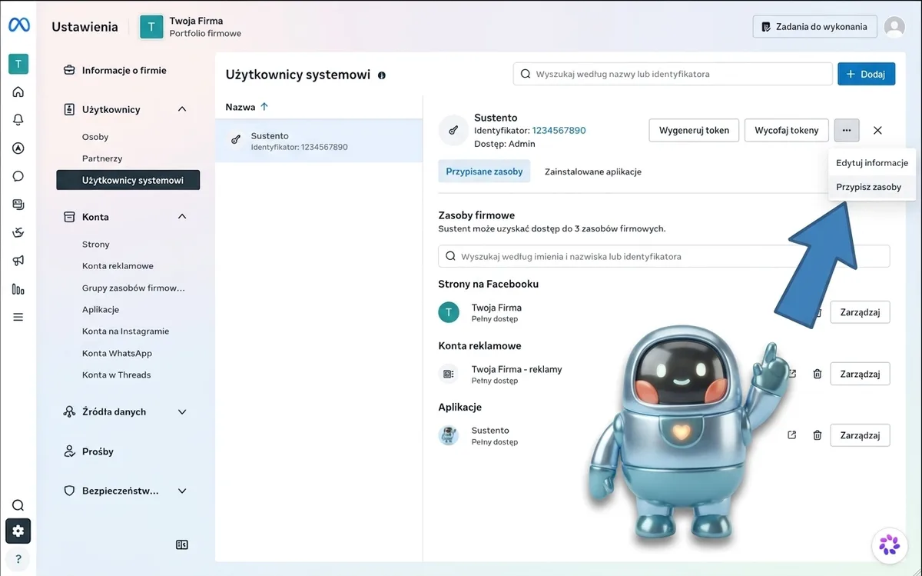This screenshot has width=922, height=576.
Task: Open the assistant icon in bottom-right corner
Action: point(890,545)
